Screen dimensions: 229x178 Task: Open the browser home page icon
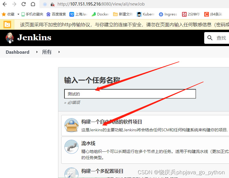[x=33, y=4]
